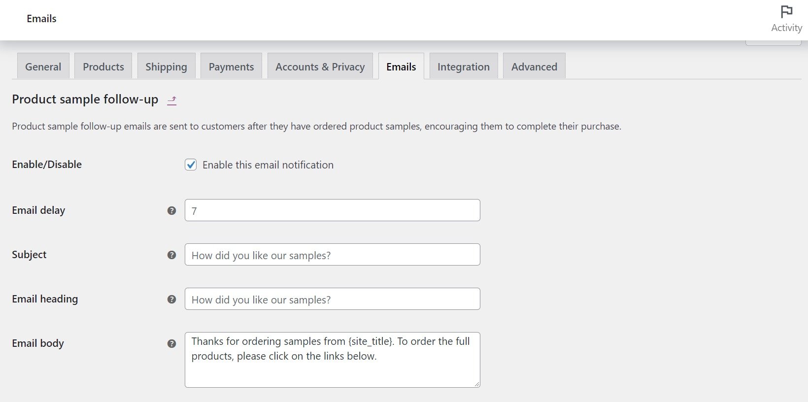The width and height of the screenshot is (808, 402).
Task: Select the Email heading input box
Action: click(x=332, y=299)
